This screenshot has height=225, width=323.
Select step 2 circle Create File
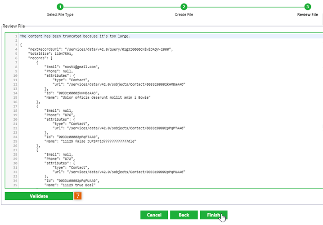[184, 7]
